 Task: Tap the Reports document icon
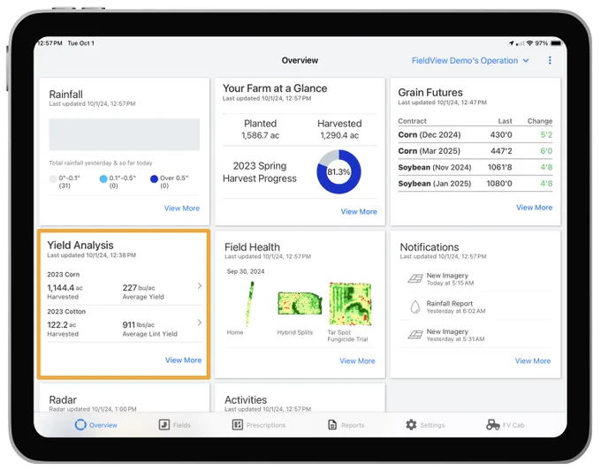[x=332, y=425]
